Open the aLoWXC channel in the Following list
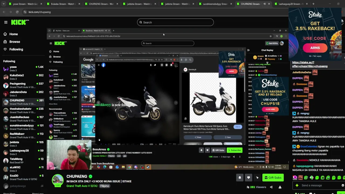Image resolution: width=345 pixels, height=194 pixels. coord(23,169)
